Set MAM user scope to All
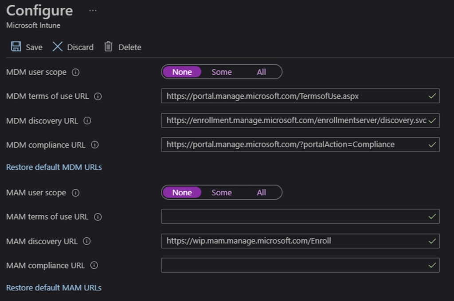Viewport: 454px width, 301px height. pyautogui.click(x=261, y=193)
